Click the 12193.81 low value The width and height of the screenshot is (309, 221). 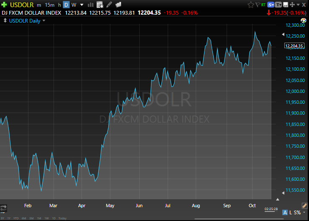click(x=124, y=13)
